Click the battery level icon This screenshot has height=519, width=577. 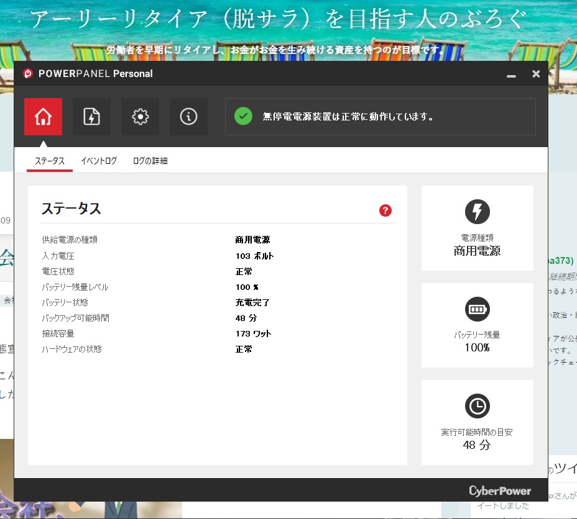click(x=478, y=309)
